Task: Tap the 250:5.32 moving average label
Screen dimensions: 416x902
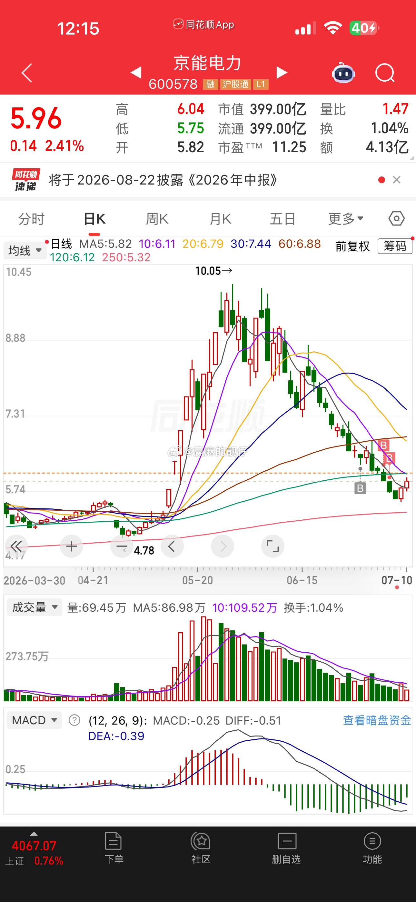Action: pyautogui.click(x=126, y=257)
